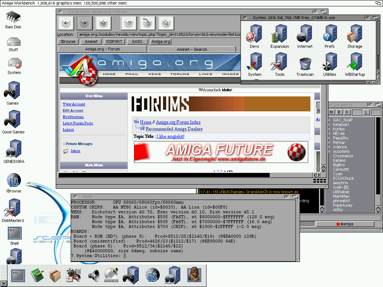Switch to the Amiga.org - Forum tab
The height and width of the screenshot is (287, 383).
pyautogui.click(x=102, y=49)
